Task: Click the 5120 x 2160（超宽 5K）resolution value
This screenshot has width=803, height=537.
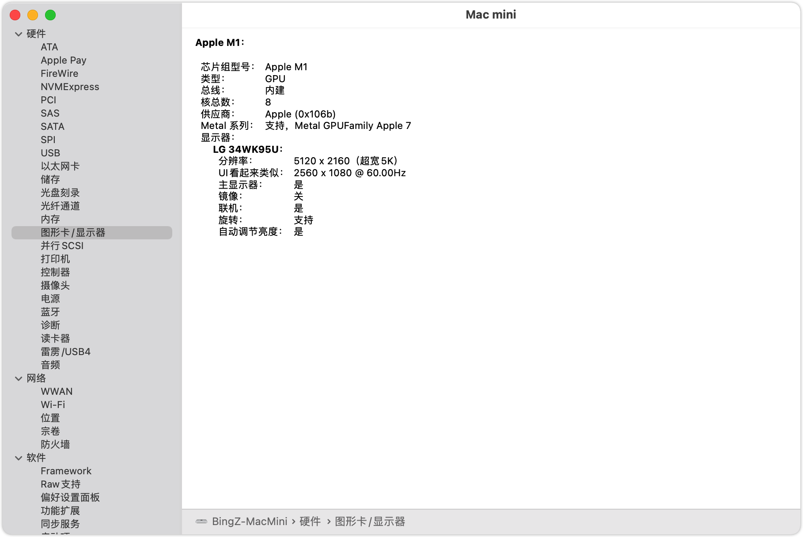Action: click(x=346, y=161)
